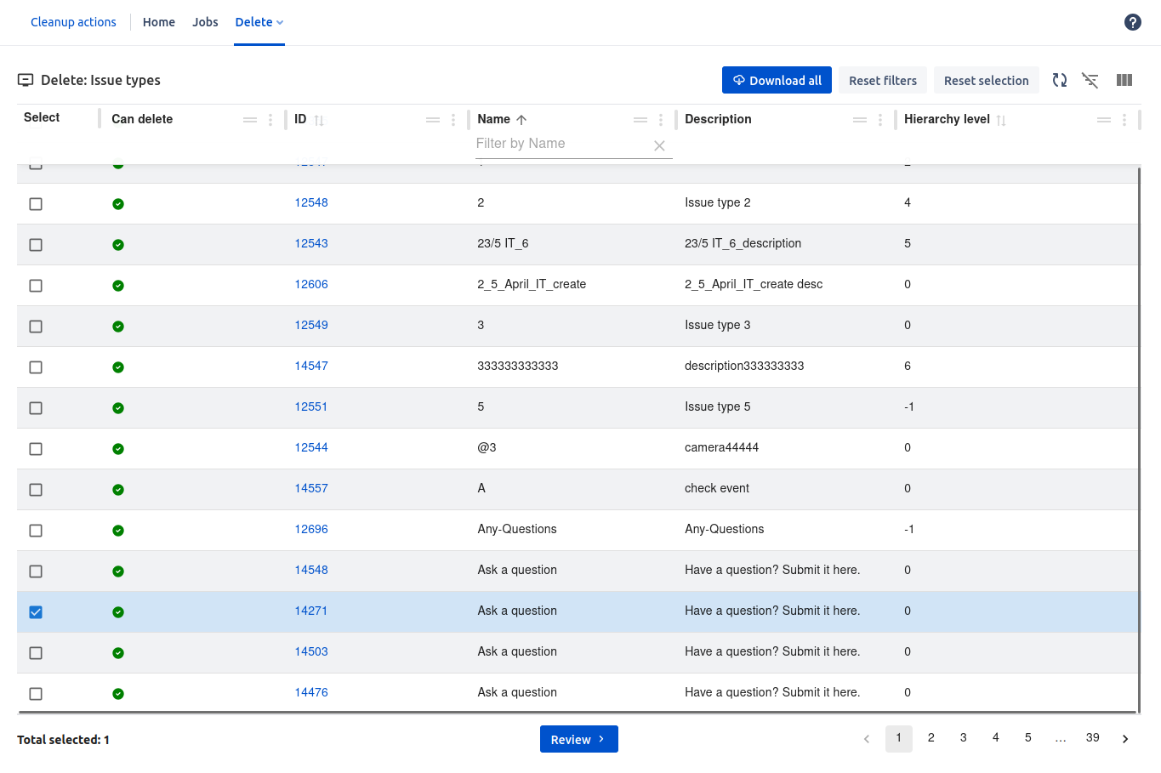Click the Hierarchy level sort arrows
The height and width of the screenshot is (773, 1161).
1001,120
